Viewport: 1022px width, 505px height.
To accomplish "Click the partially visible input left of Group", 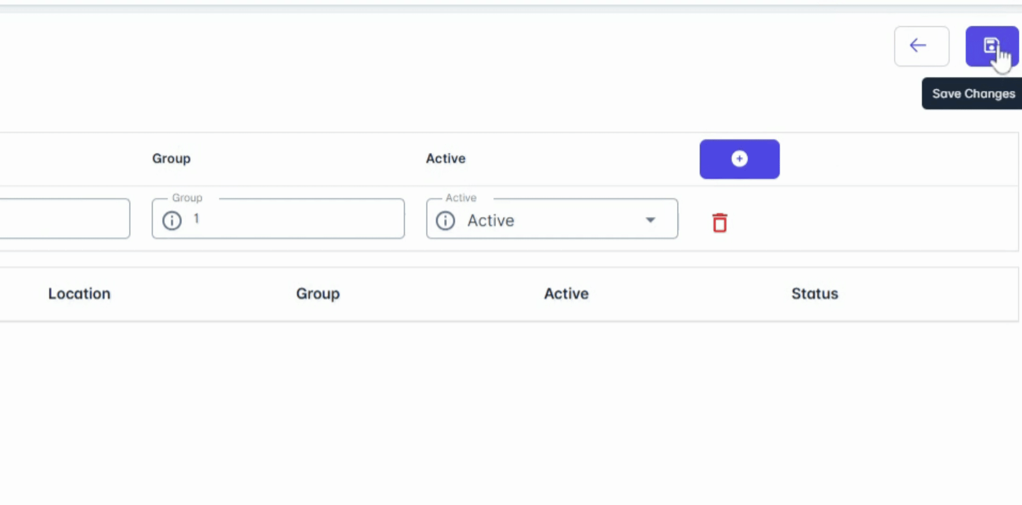I will (x=65, y=219).
